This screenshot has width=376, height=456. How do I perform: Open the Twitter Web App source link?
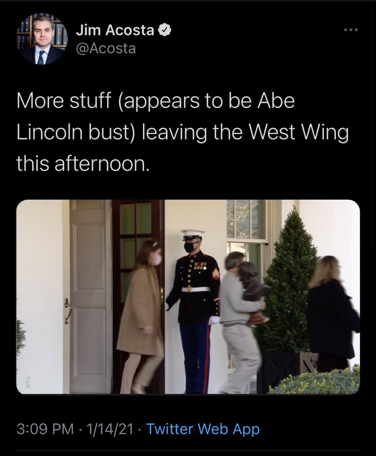[203, 429]
